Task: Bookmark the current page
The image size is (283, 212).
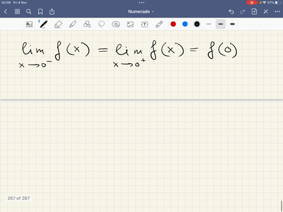Action: [40, 12]
